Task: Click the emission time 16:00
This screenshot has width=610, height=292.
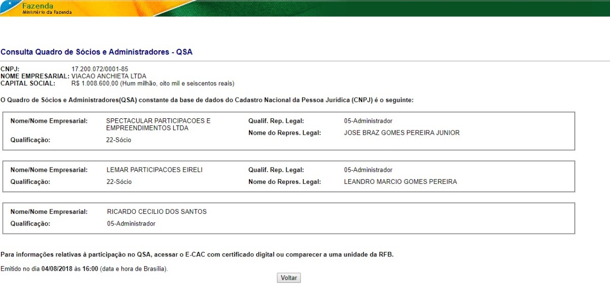Action: click(90, 268)
